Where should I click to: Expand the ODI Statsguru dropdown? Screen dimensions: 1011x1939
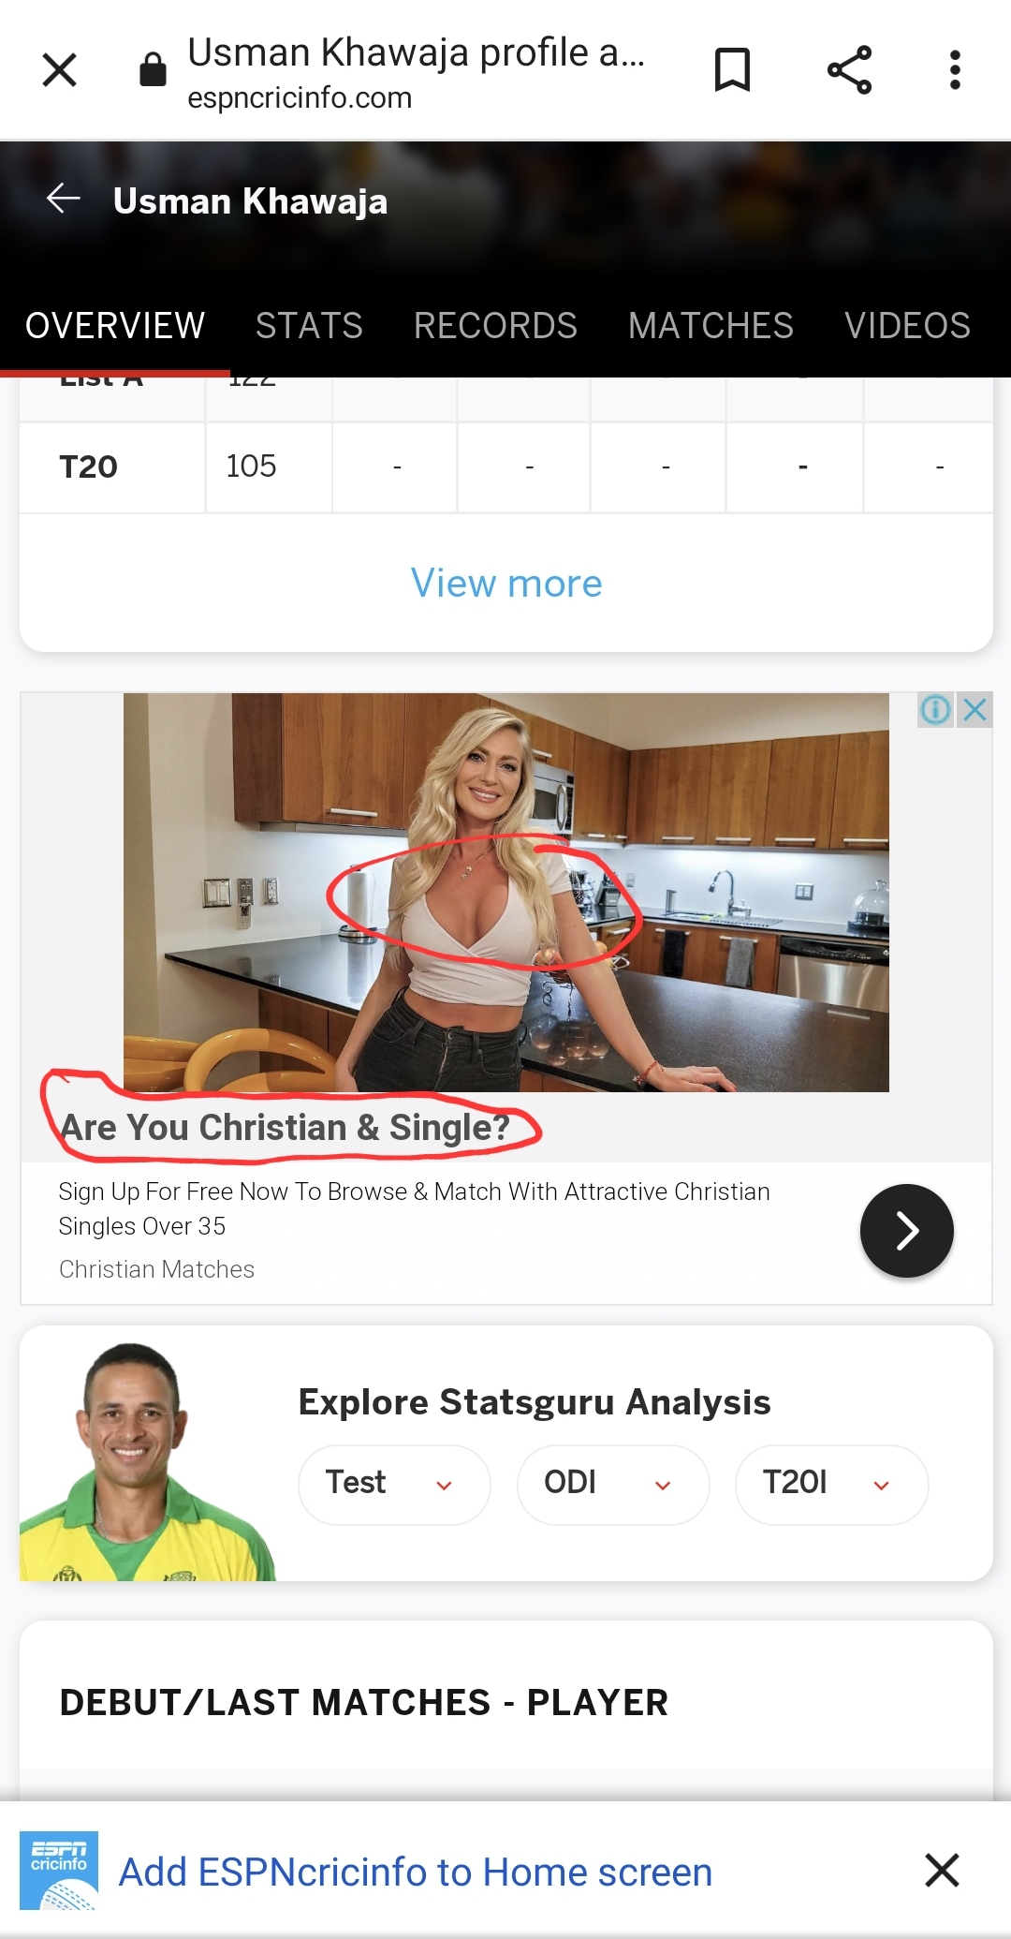[x=613, y=1485]
